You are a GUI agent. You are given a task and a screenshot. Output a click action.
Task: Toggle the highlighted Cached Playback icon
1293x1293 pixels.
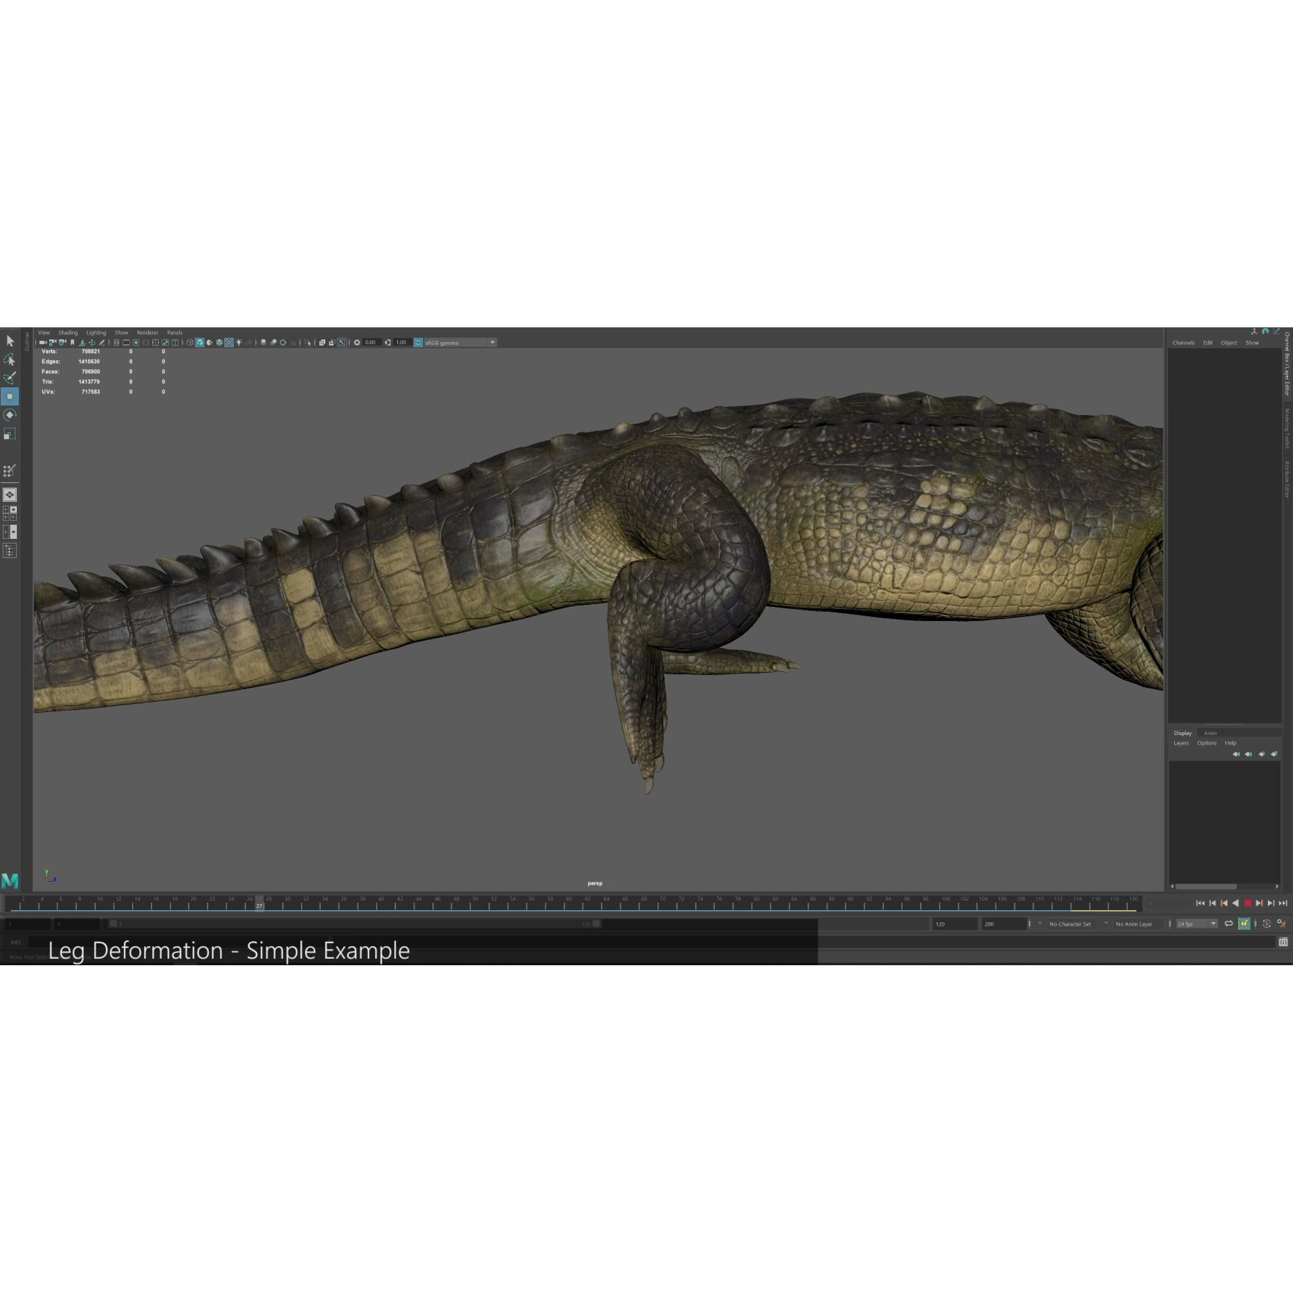(1244, 924)
